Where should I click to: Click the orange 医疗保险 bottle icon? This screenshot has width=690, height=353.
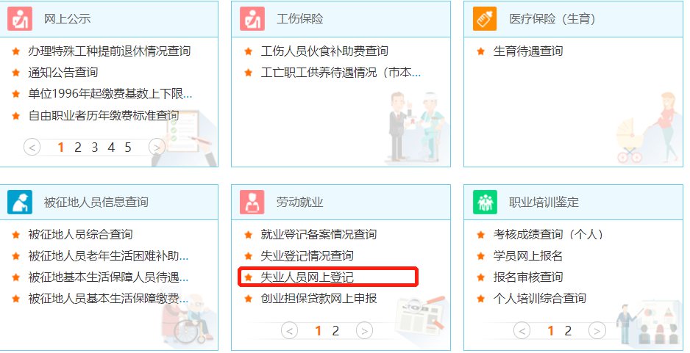485,19
